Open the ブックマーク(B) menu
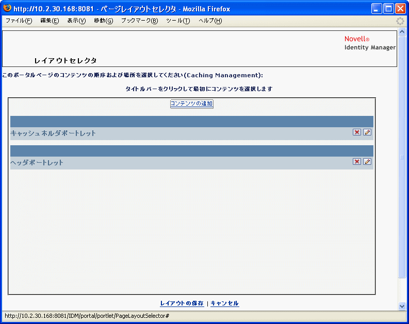The width and height of the screenshot is (409, 324). (140, 21)
